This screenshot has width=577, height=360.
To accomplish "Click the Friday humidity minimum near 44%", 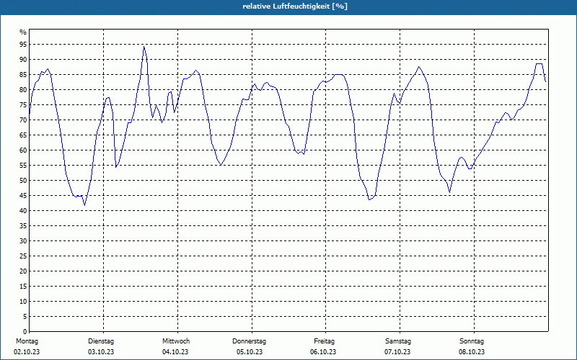I will click(x=369, y=199).
